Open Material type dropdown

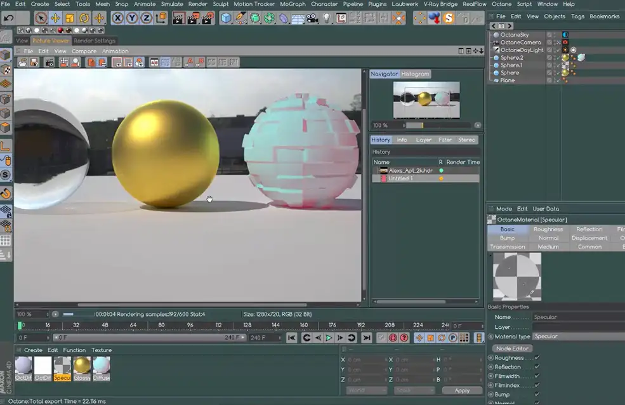click(x=579, y=336)
